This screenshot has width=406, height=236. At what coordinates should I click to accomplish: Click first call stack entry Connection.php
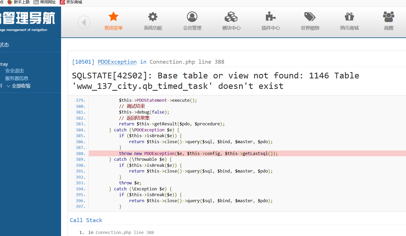(x=113, y=232)
